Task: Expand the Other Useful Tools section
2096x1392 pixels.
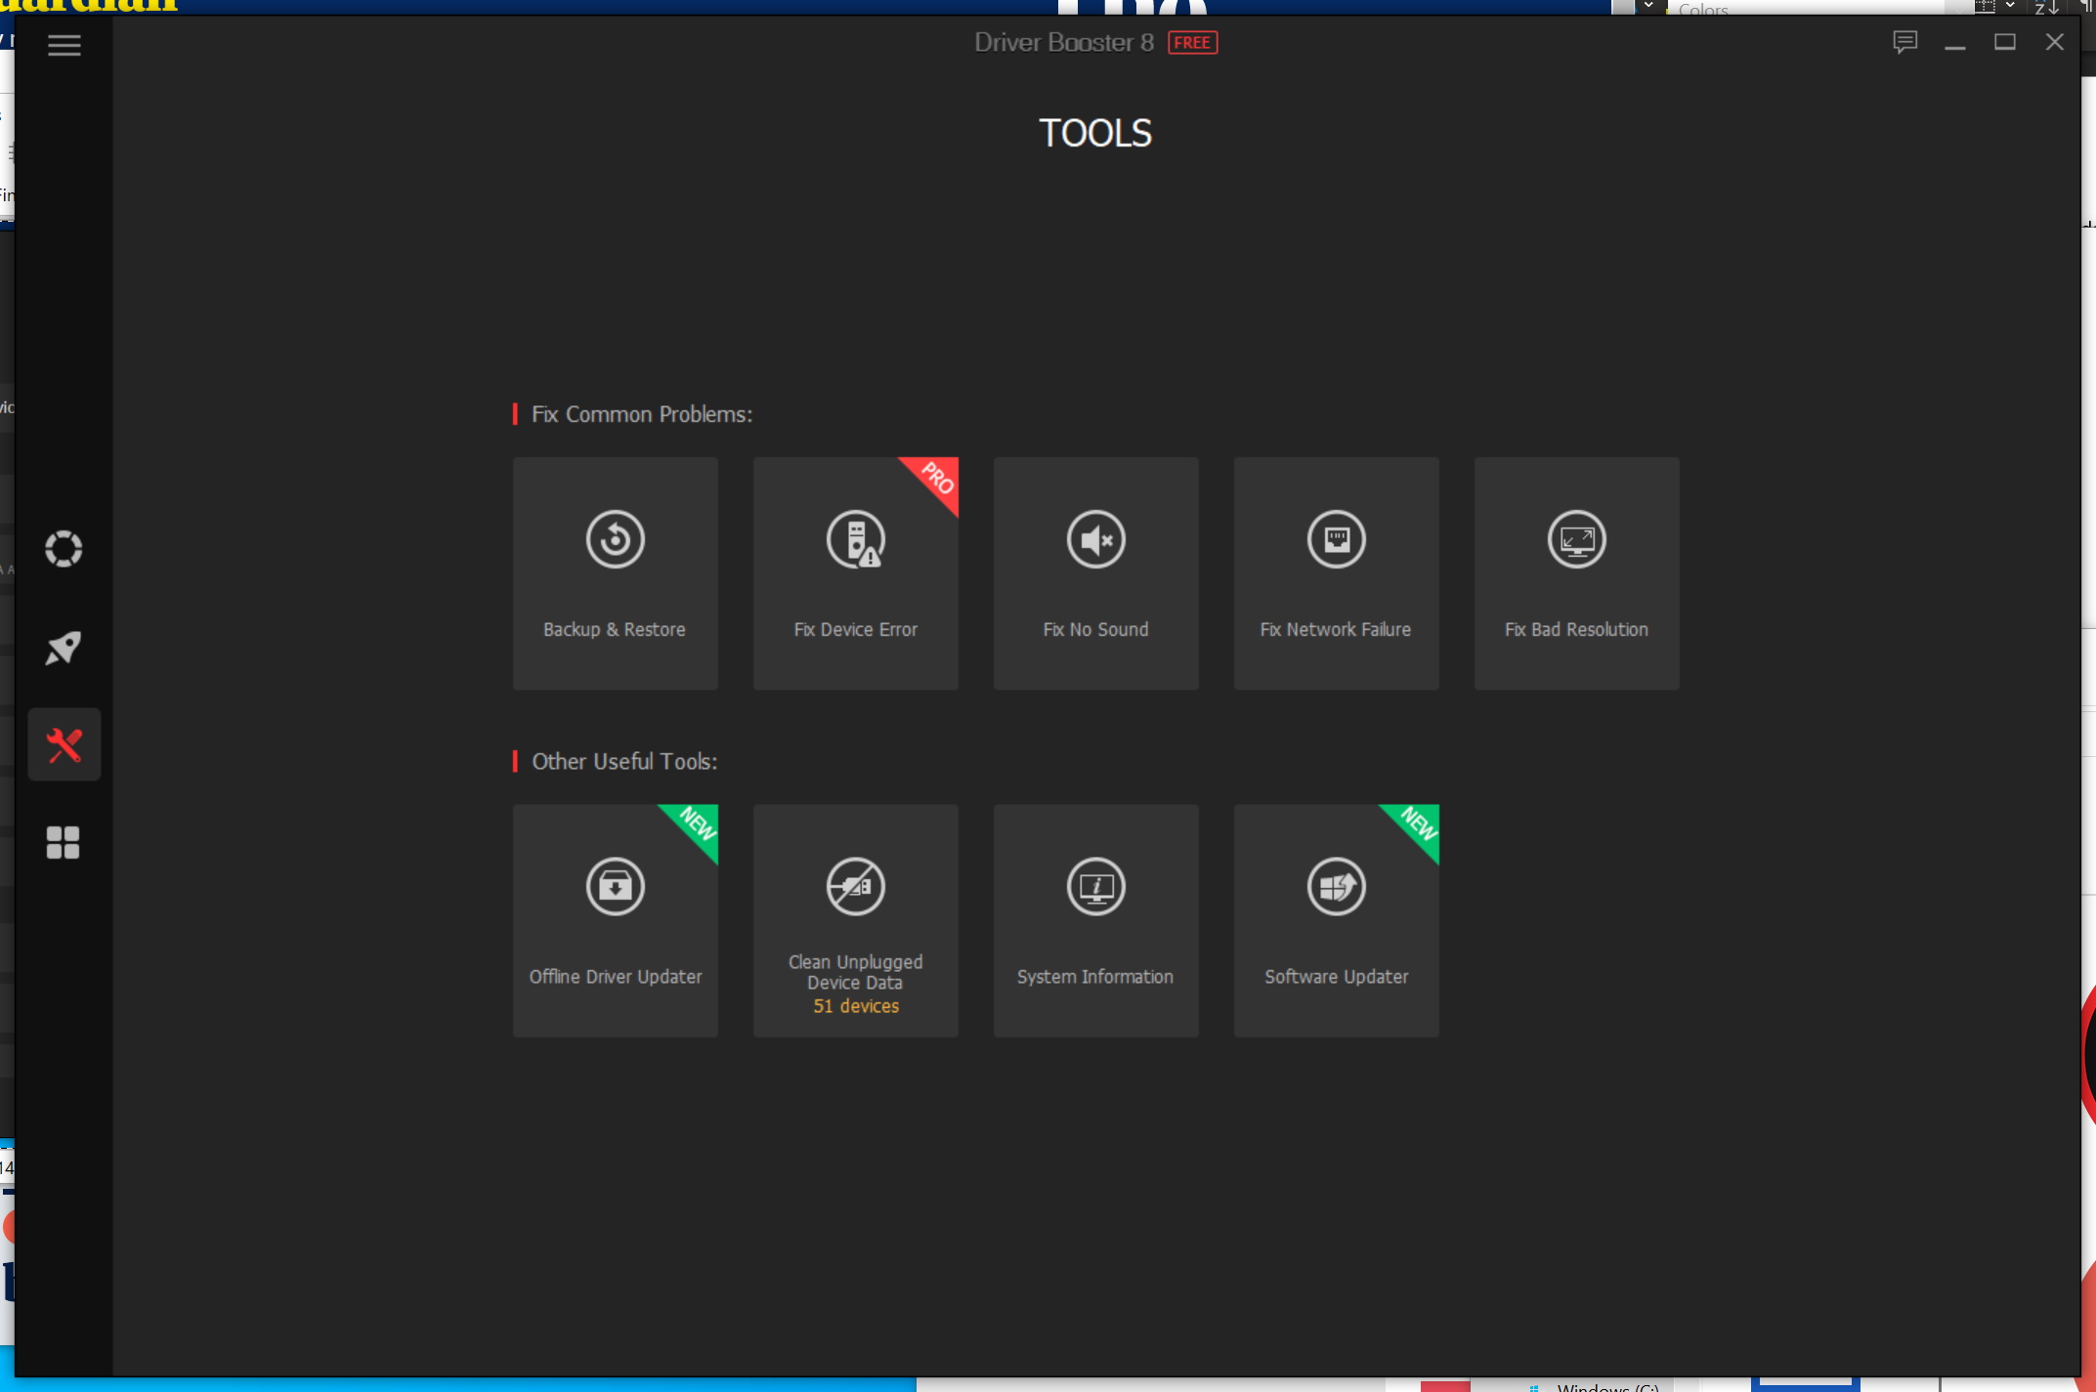Action: click(x=621, y=760)
